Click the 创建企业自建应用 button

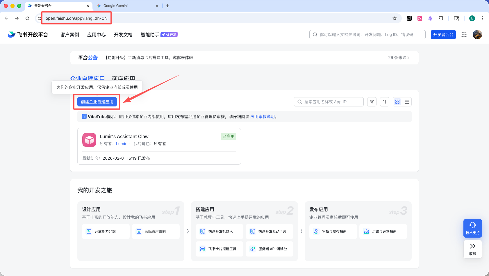coord(97,102)
